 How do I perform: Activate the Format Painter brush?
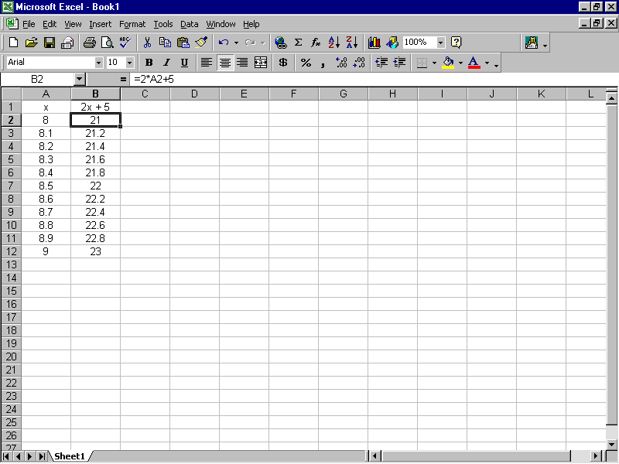(x=201, y=43)
